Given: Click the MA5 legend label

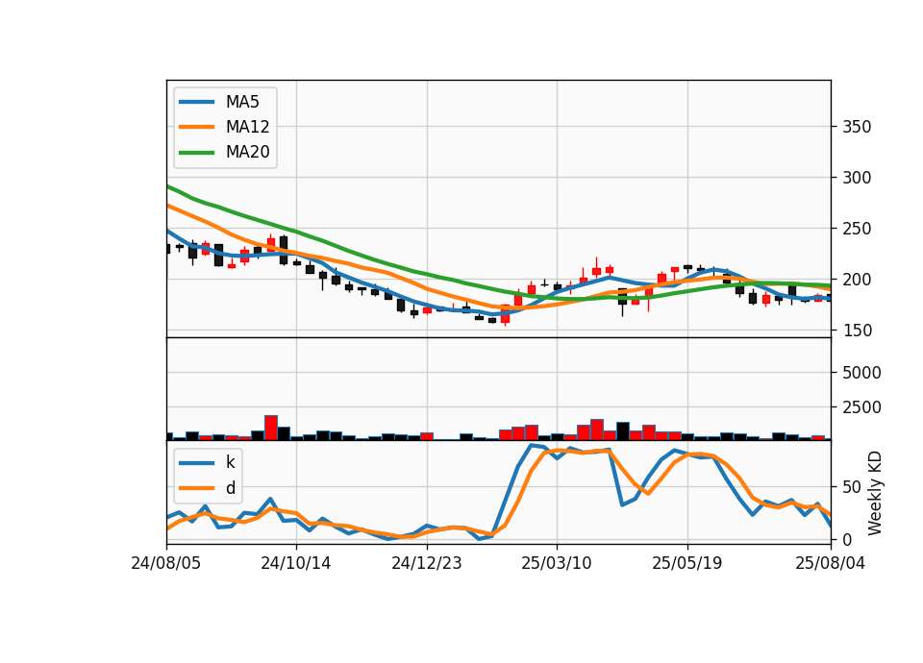Looking at the screenshot, I should tap(242, 102).
